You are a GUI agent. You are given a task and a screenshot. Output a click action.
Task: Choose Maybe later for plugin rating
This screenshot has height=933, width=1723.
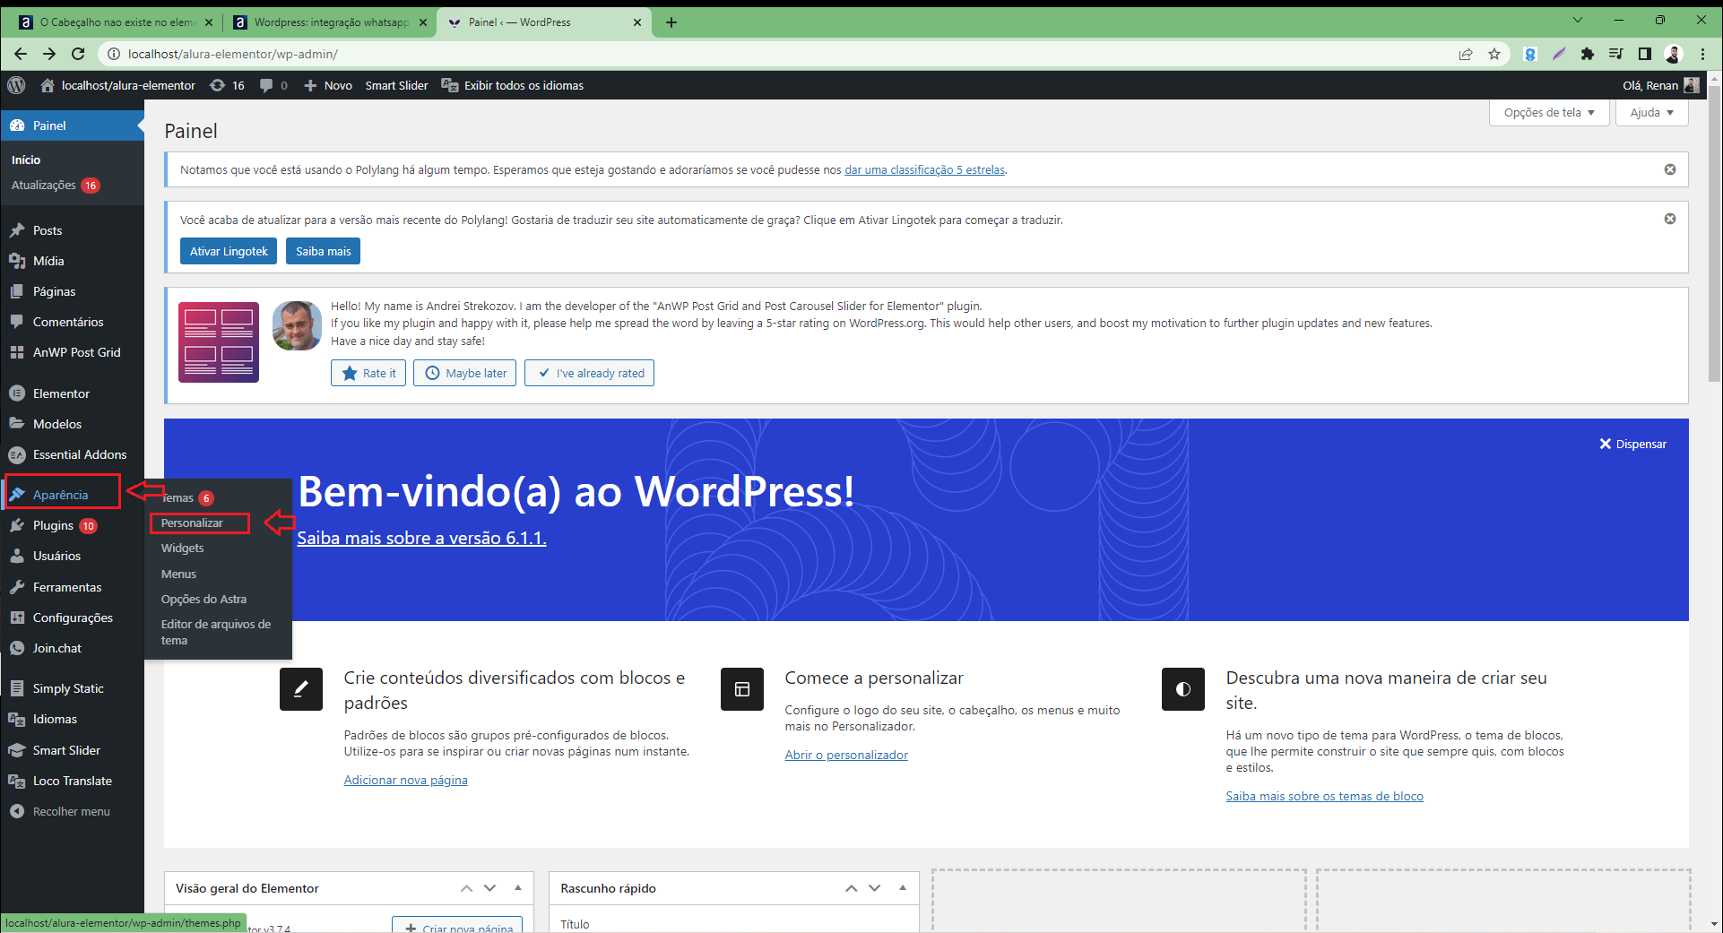pos(464,373)
